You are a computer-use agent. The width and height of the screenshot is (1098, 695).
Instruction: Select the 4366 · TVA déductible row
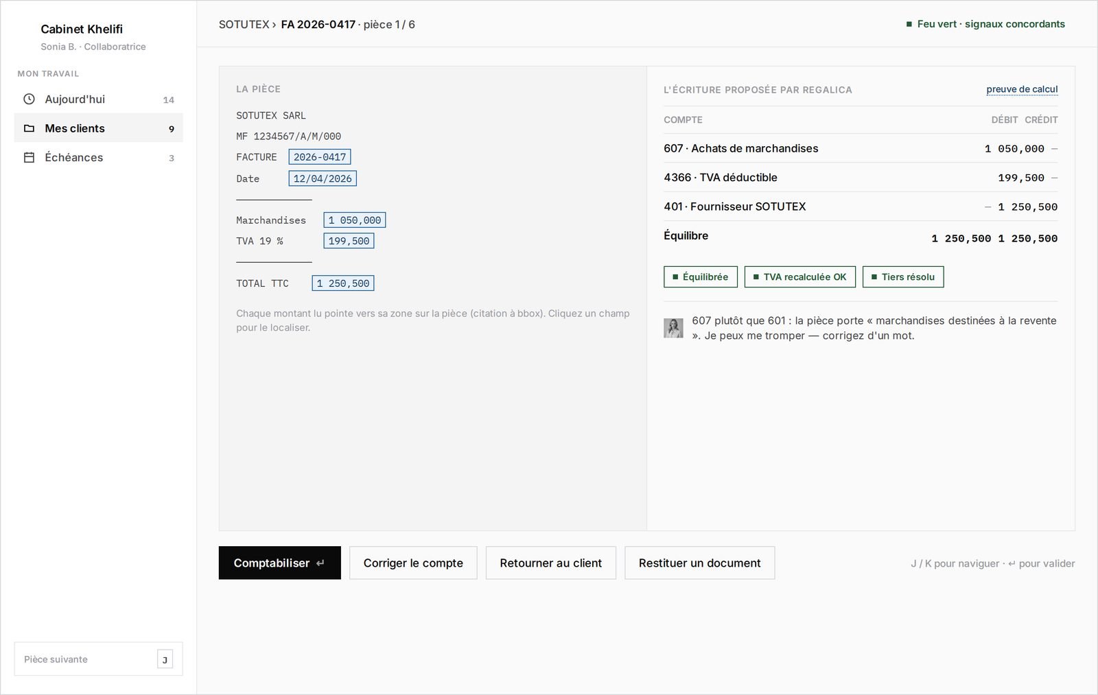tap(861, 177)
